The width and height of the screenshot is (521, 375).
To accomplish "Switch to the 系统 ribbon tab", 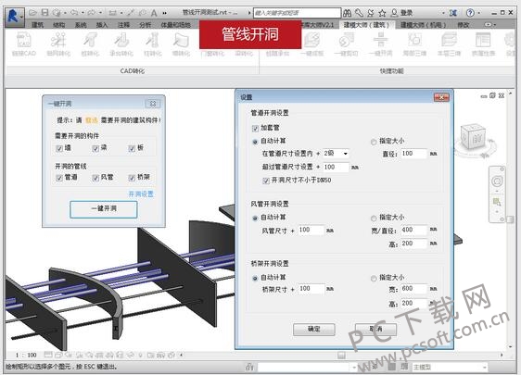I will pos(81,25).
